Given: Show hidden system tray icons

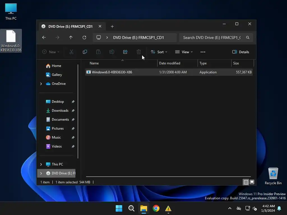Looking at the screenshot, I should 230,208.
